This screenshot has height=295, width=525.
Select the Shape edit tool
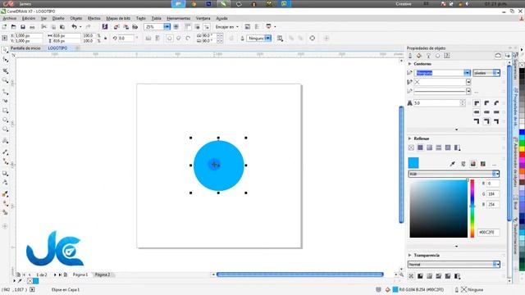(5, 60)
